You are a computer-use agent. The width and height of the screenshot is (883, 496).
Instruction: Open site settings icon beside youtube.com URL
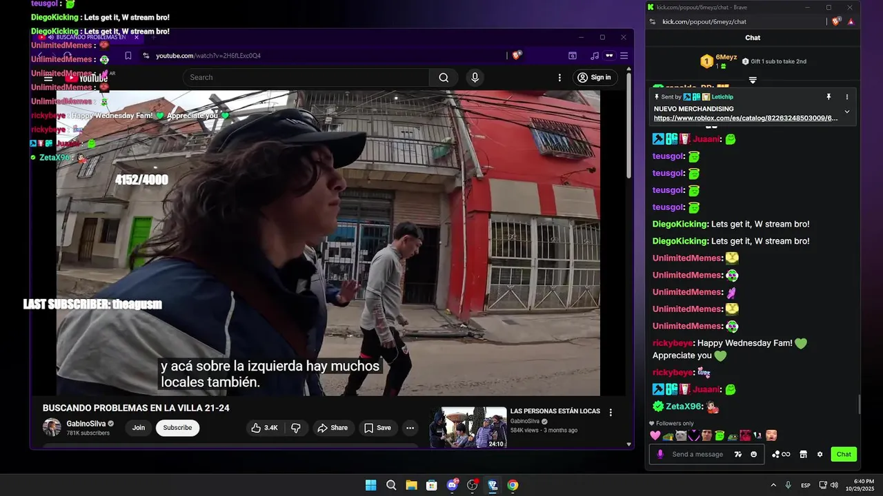146,56
